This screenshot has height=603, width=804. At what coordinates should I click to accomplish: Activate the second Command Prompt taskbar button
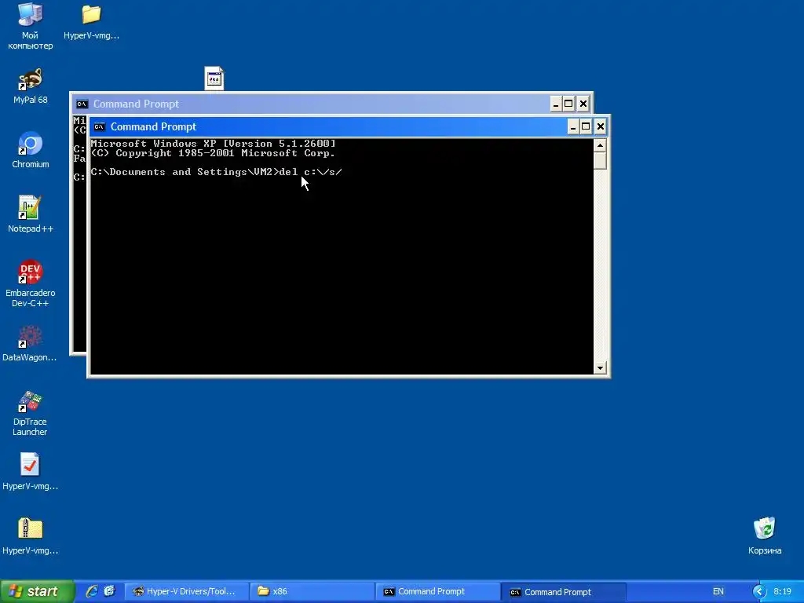point(562,591)
